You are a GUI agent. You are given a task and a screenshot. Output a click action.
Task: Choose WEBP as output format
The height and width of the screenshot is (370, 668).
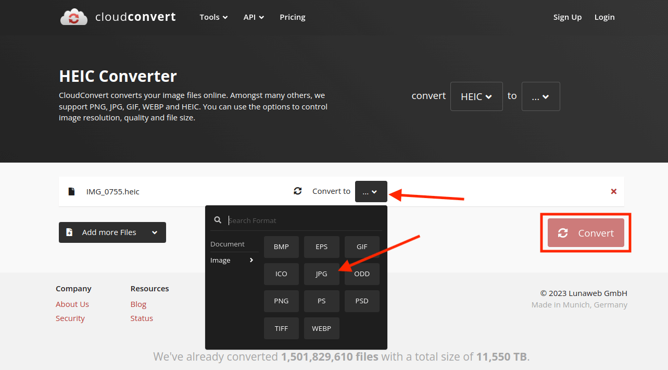pos(322,328)
